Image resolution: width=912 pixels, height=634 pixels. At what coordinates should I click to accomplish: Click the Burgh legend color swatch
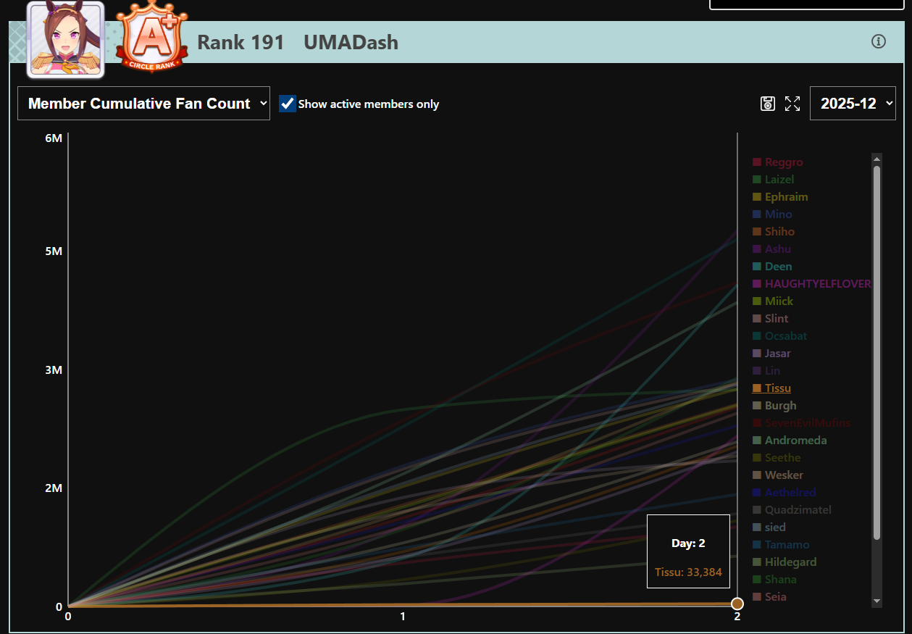(757, 406)
